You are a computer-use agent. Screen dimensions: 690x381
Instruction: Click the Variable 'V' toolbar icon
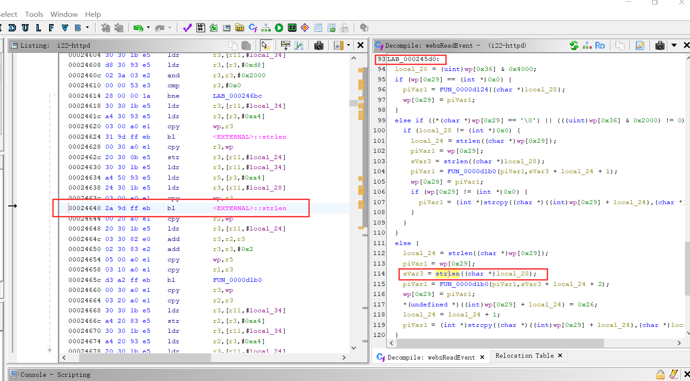pyautogui.click(x=65, y=28)
